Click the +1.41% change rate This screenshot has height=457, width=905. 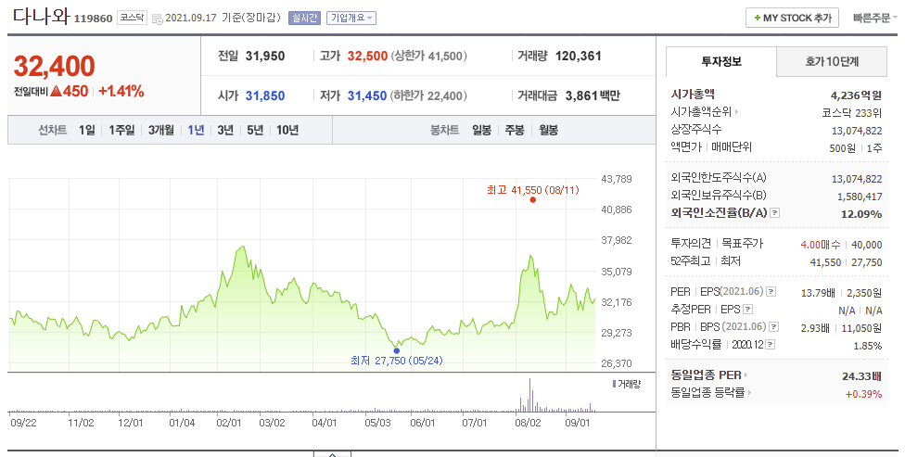121,91
